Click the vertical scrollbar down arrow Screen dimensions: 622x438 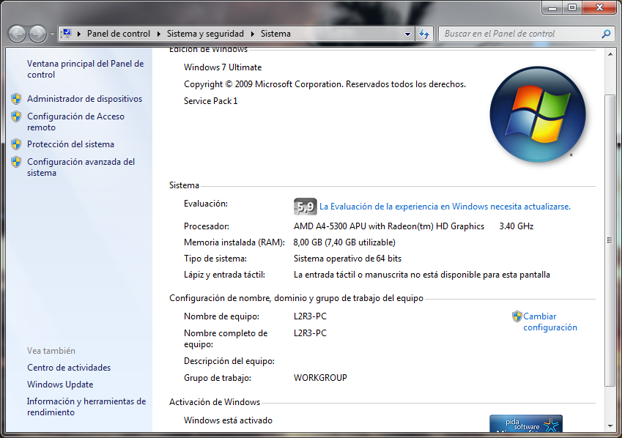click(610, 426)
